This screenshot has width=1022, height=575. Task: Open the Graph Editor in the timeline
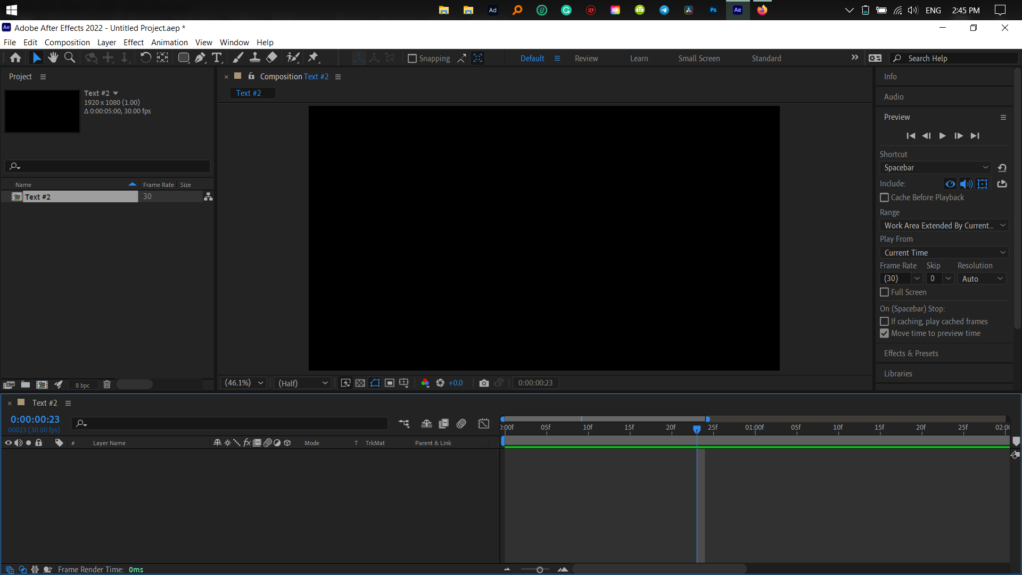(x=484, y=424)
